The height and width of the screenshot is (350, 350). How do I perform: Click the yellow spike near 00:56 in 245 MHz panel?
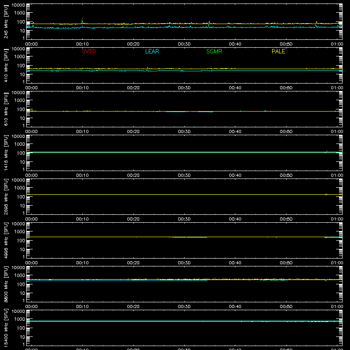pyautogui.click(x=316, y=22)
